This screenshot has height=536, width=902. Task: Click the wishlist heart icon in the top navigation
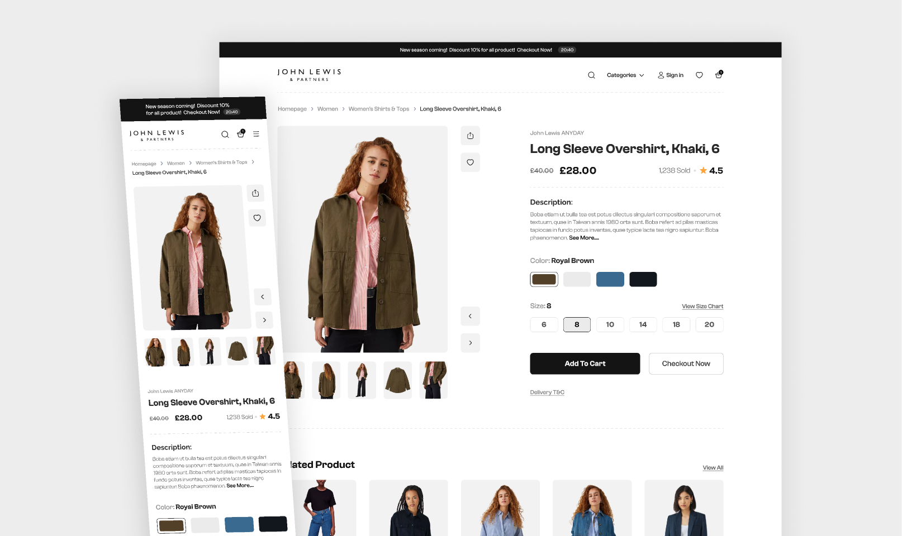(x=699, y=74)
